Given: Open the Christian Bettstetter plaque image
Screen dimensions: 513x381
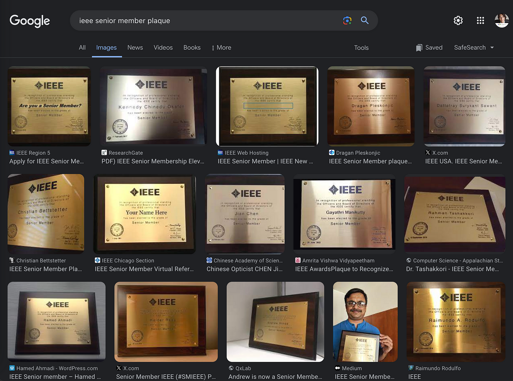Looking at the screenshot, I should pyautogui.click(x=46, y=214).
